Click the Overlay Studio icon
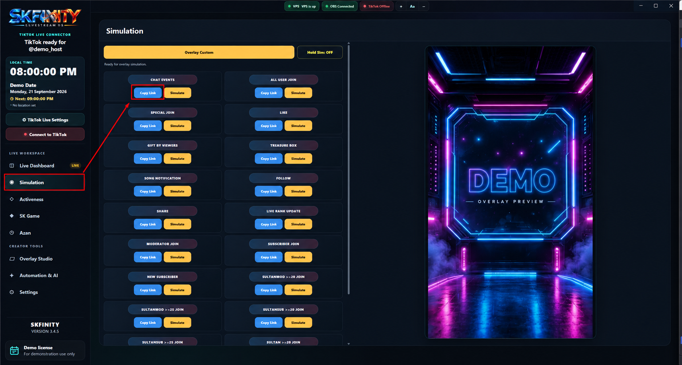The height and width of the screenshot is (365, 682). click(12, 259)
